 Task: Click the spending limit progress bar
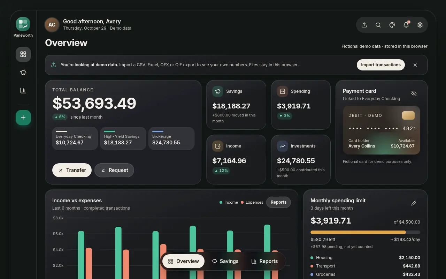click(x=365, y=232)
